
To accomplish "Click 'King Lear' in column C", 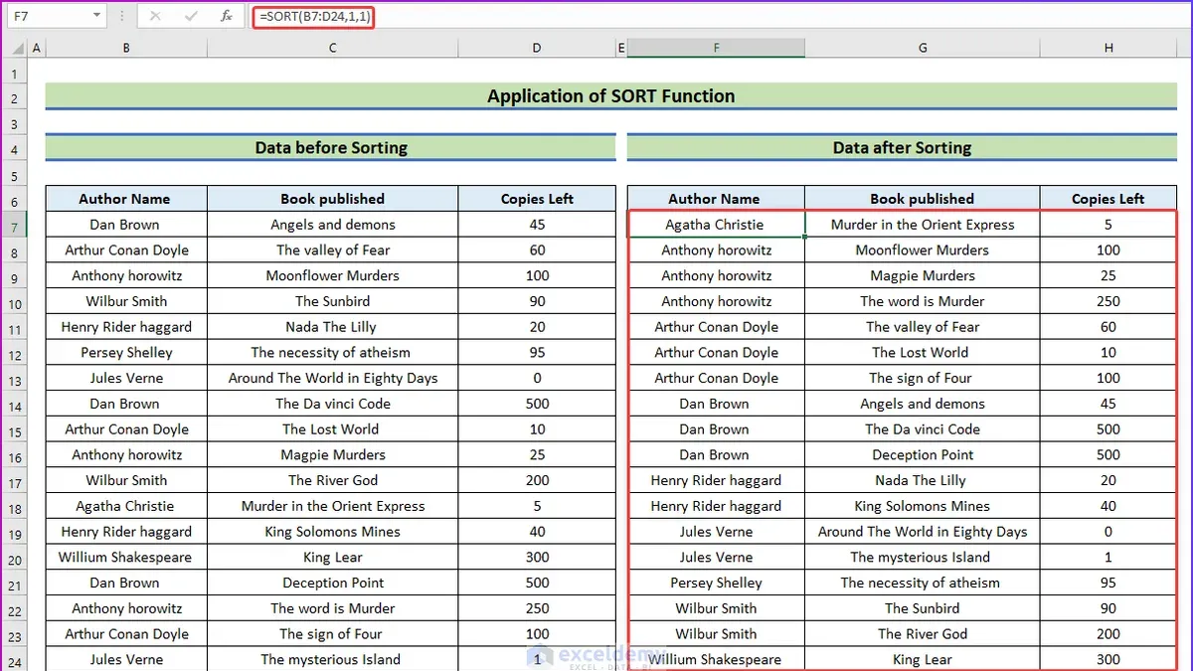I will click(x=332, y=558).
